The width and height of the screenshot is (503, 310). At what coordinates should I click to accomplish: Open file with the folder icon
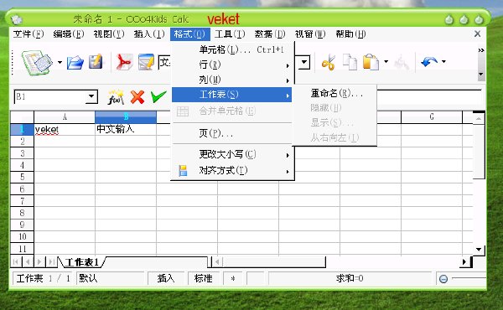click(75, 63)
